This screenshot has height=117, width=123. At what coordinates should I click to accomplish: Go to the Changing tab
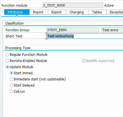[77, 12]
